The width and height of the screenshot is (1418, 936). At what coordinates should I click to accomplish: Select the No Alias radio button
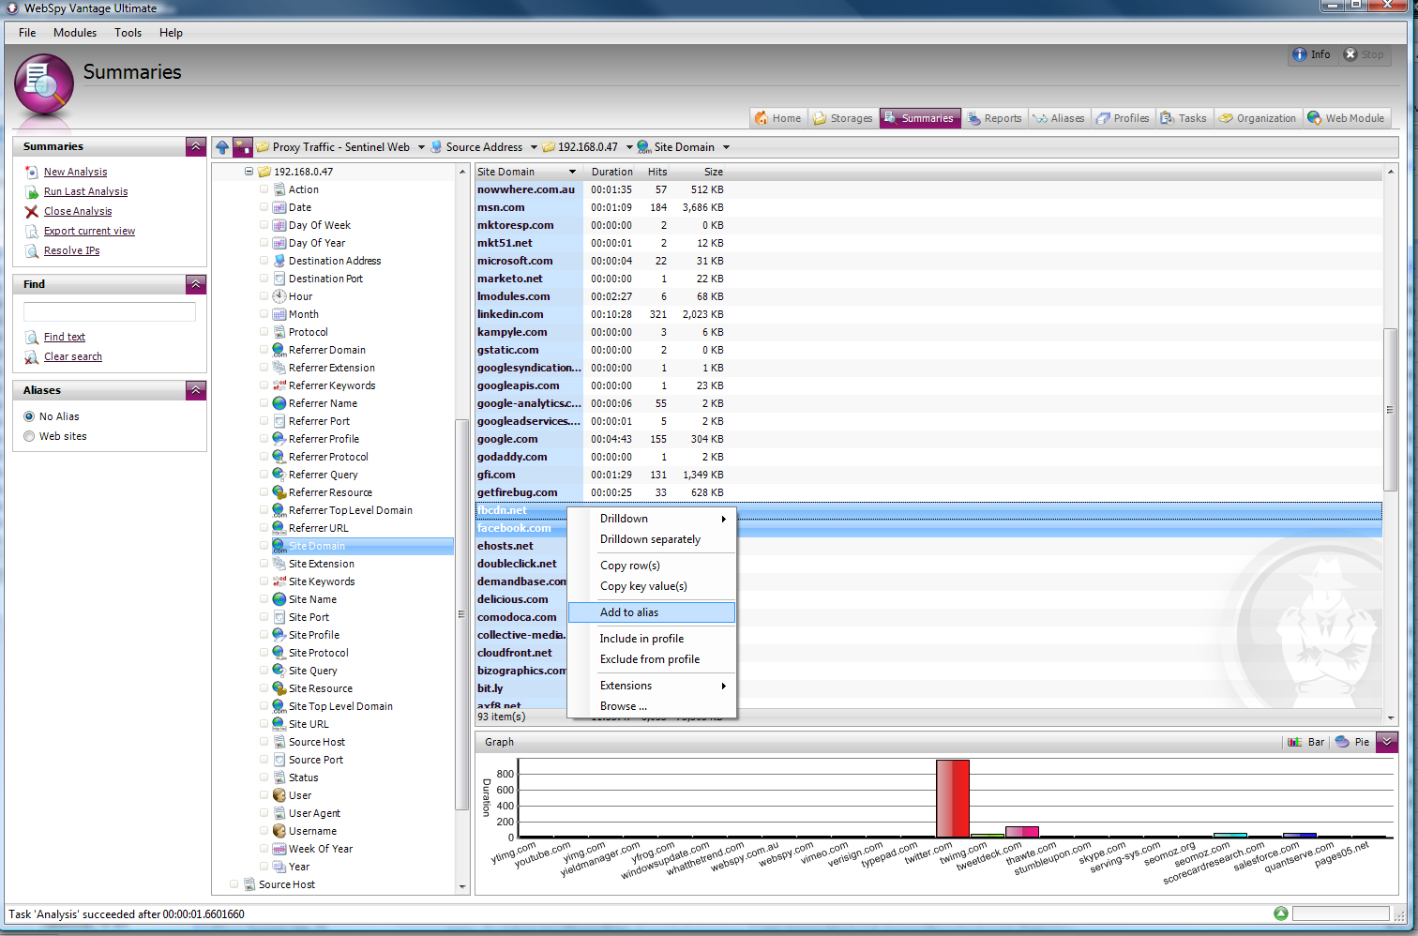29,416
